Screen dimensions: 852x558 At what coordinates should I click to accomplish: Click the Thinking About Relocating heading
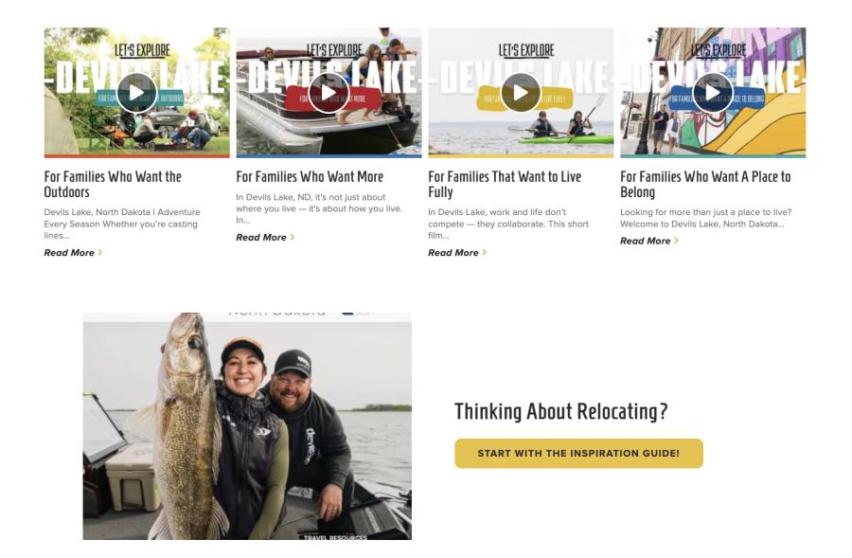pyautogui.click(x=560, y=411)
